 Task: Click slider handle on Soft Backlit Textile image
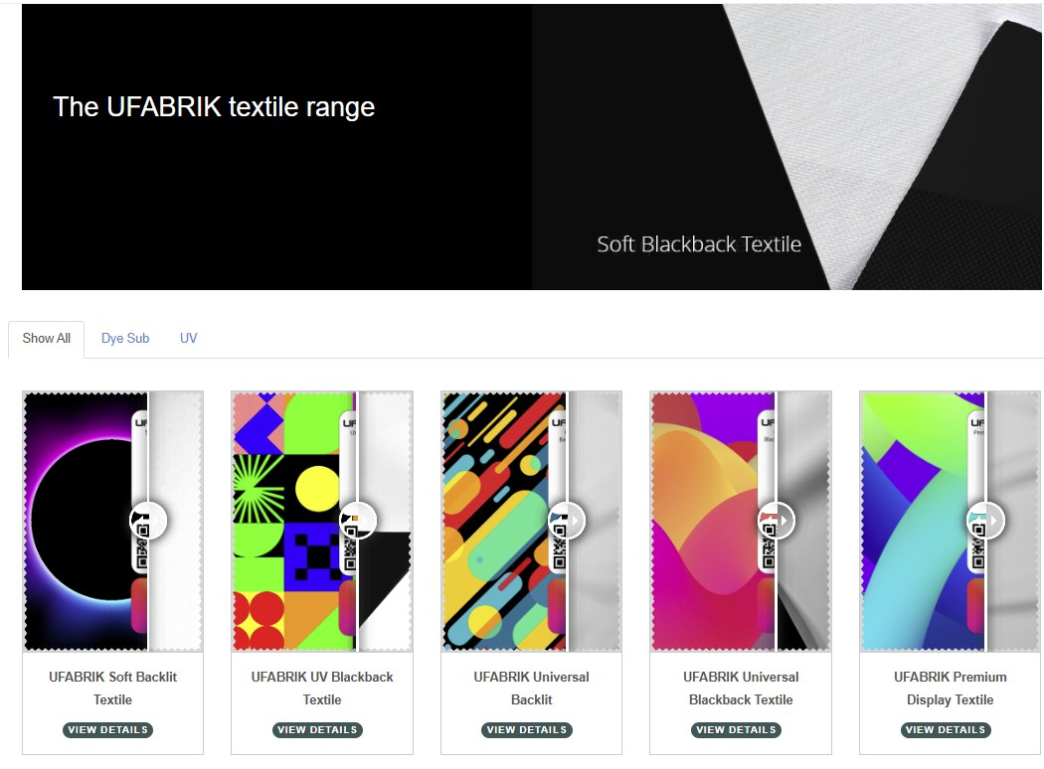tap(148, 520)
